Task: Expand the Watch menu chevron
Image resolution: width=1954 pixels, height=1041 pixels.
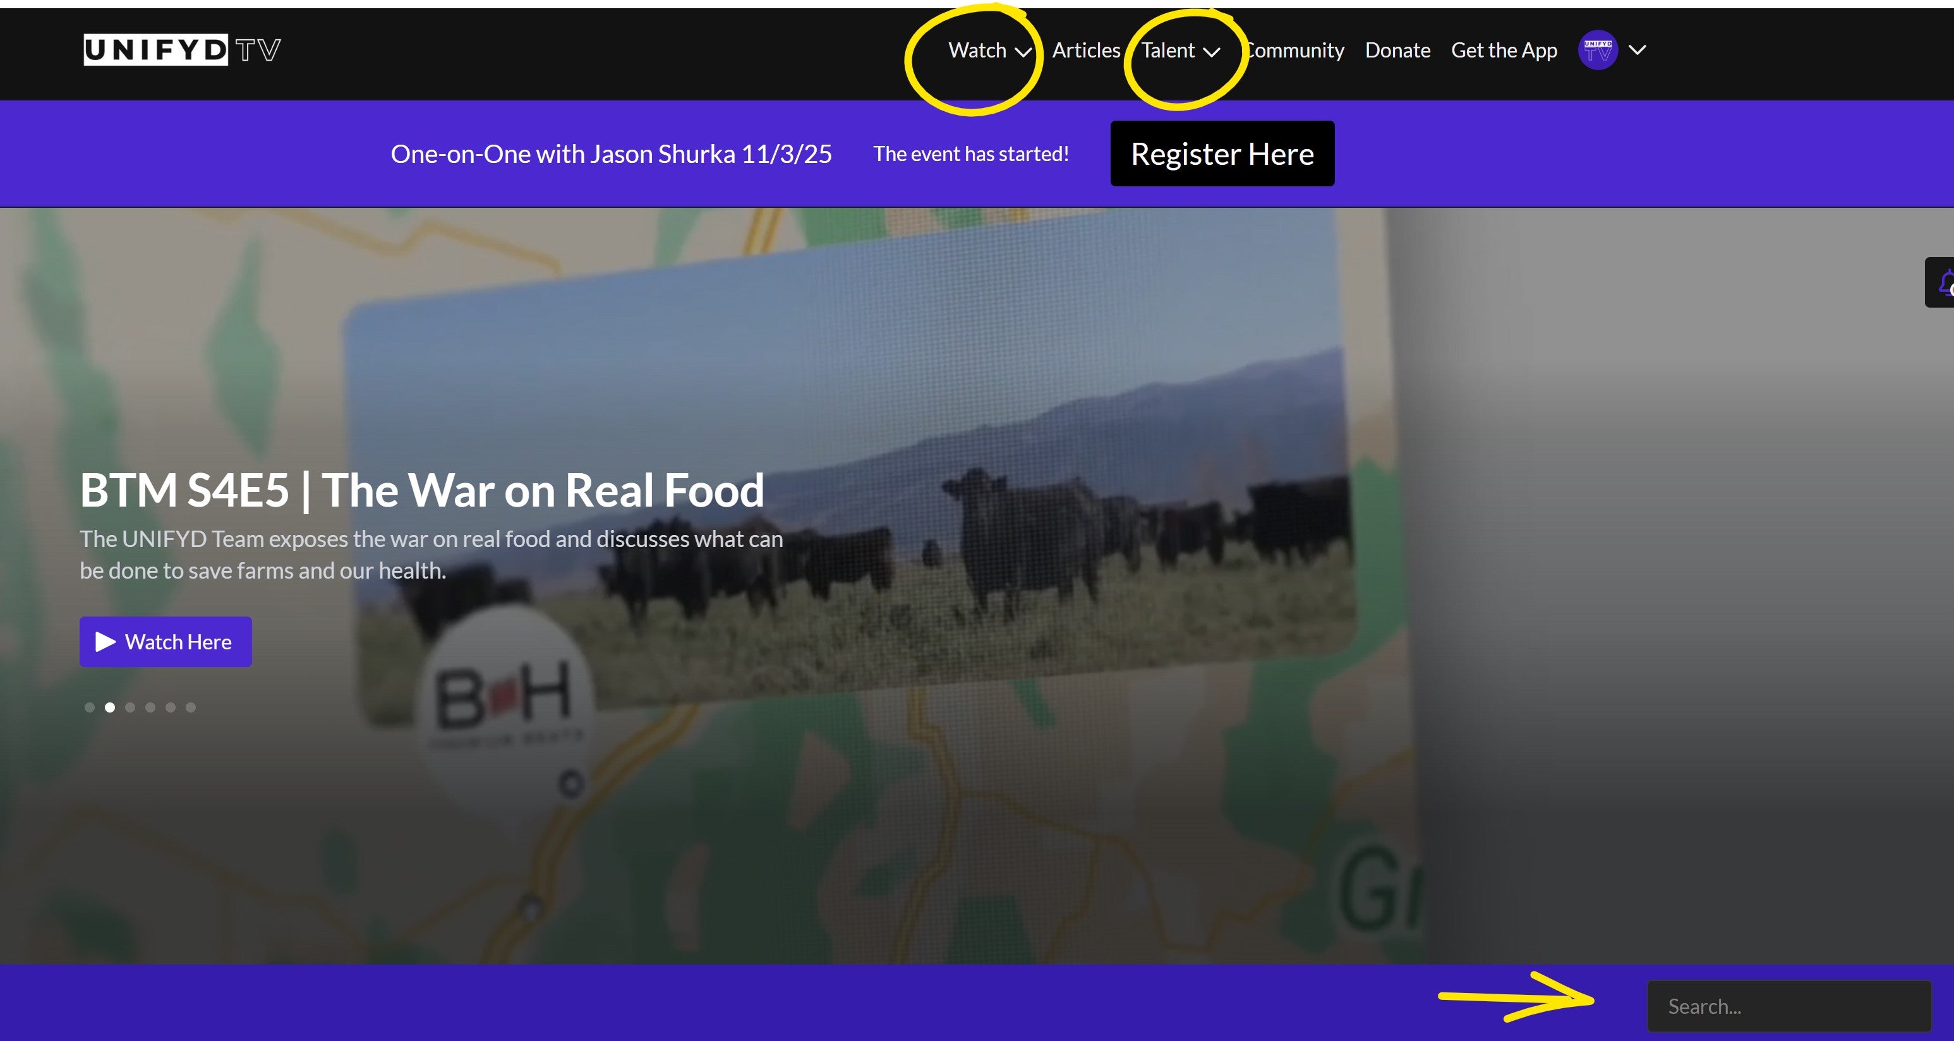Action: [1023, 52]
